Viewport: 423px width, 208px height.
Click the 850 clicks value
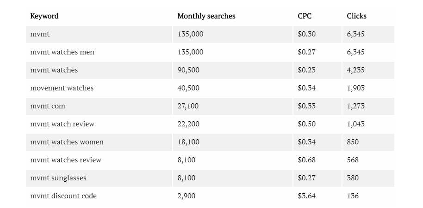coord(353,142)
